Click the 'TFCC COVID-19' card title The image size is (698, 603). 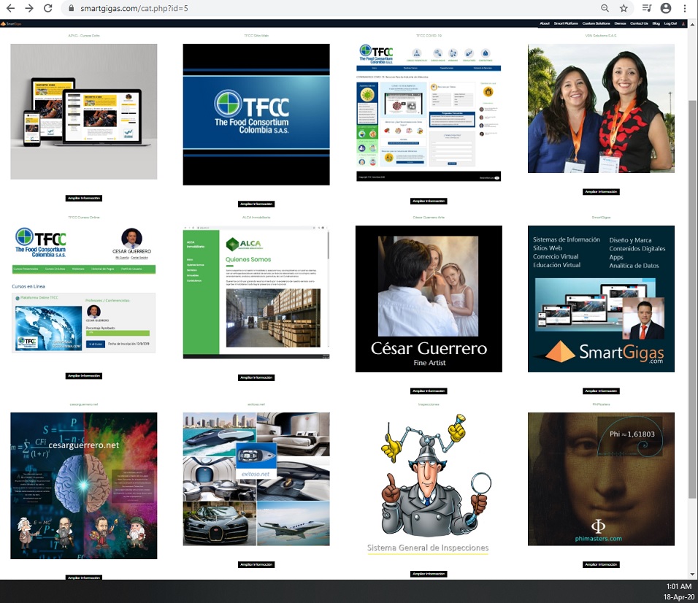pos(429,36)
